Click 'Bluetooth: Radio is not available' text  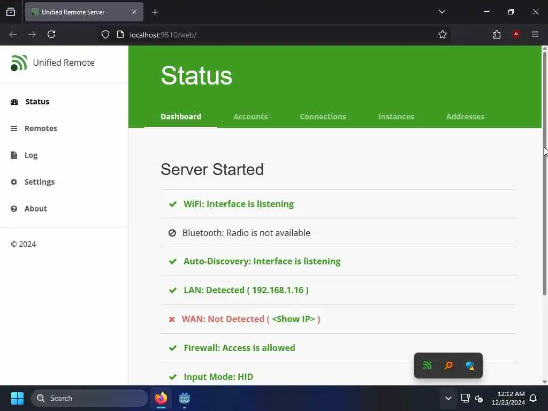click(x=246, y=233)
